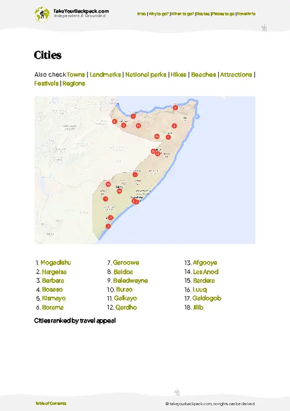
Task: Open the 'Travel info' header link
Action: pos(246,14)
